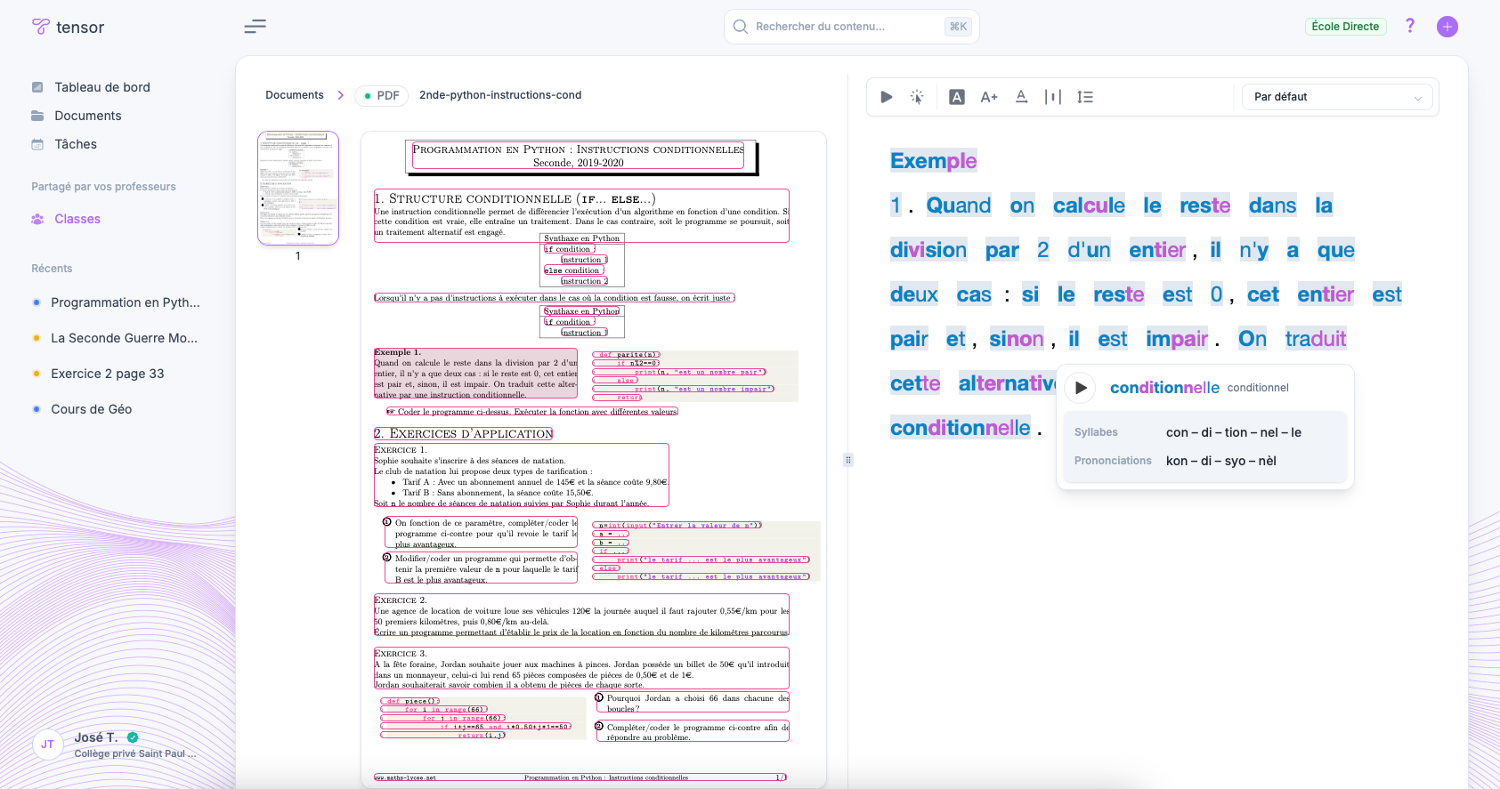1500x789 pixels.
Task: Start reading aloud with play button
Action: [887, 97]
